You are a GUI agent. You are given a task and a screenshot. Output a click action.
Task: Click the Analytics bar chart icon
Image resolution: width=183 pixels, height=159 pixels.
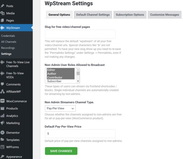pyautogui.click(x=2, y=116)
